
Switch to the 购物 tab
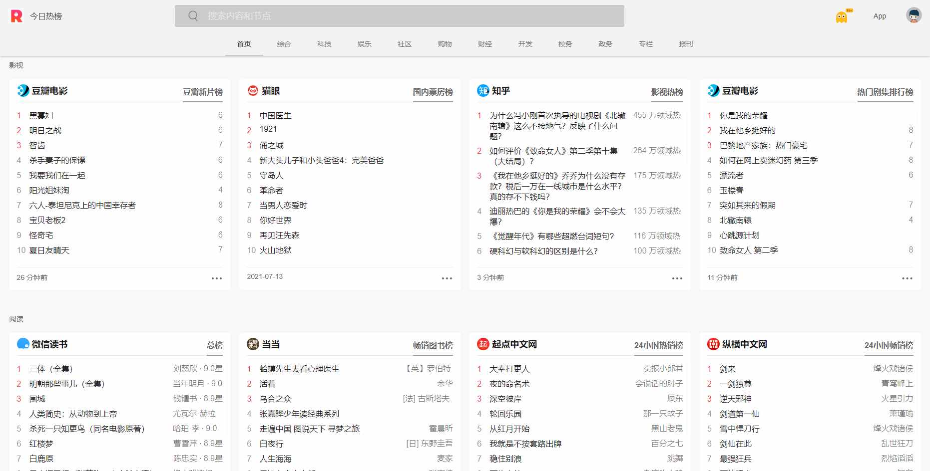coord(445,44)
